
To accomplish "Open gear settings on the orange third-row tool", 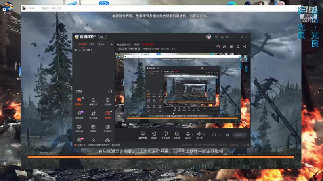I will tap(111, 111).
